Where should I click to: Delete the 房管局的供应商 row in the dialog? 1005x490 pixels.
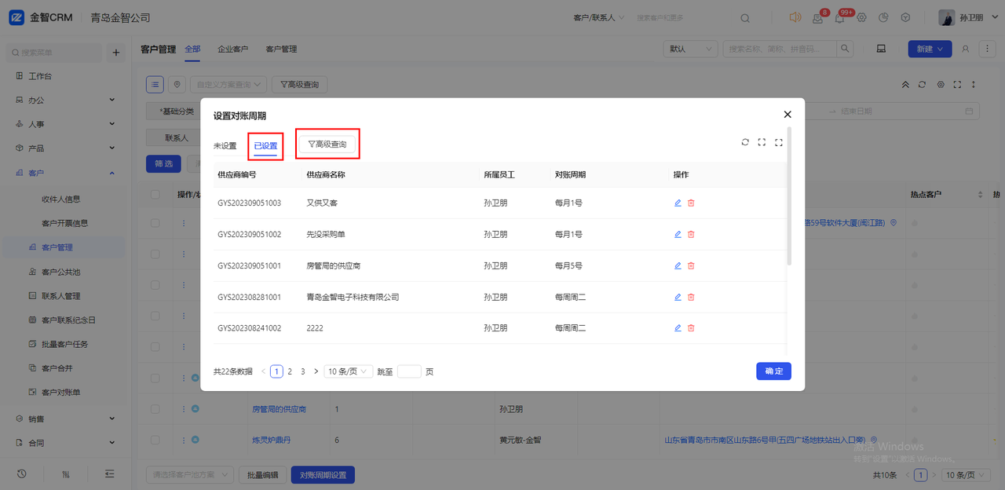pos(691,265)
